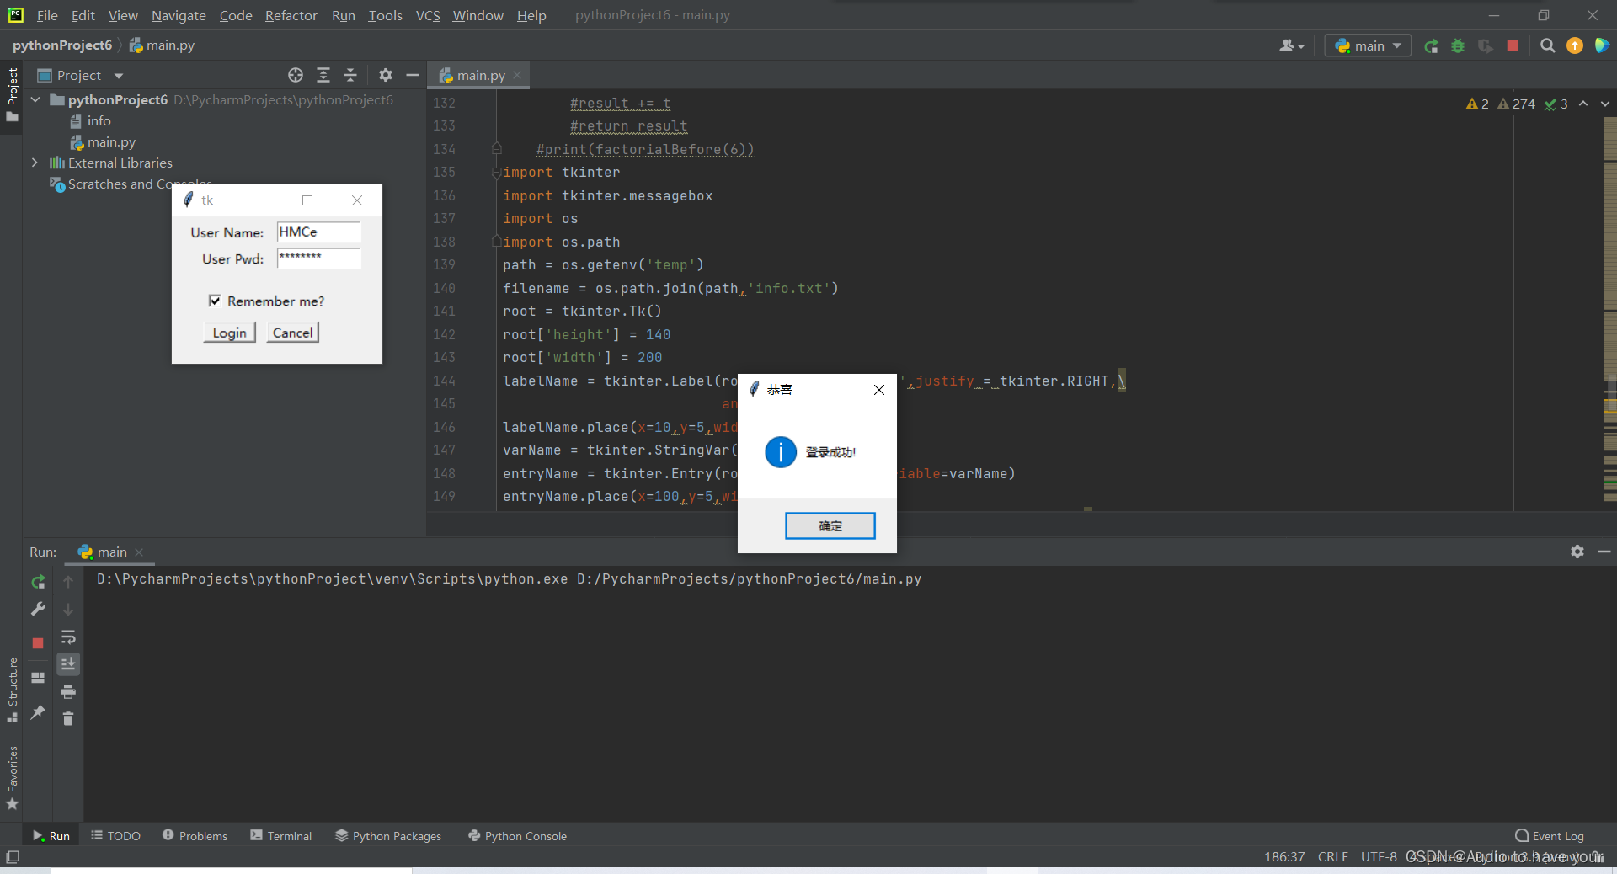Open the Project view mode dropdown

tap(117, 75)
